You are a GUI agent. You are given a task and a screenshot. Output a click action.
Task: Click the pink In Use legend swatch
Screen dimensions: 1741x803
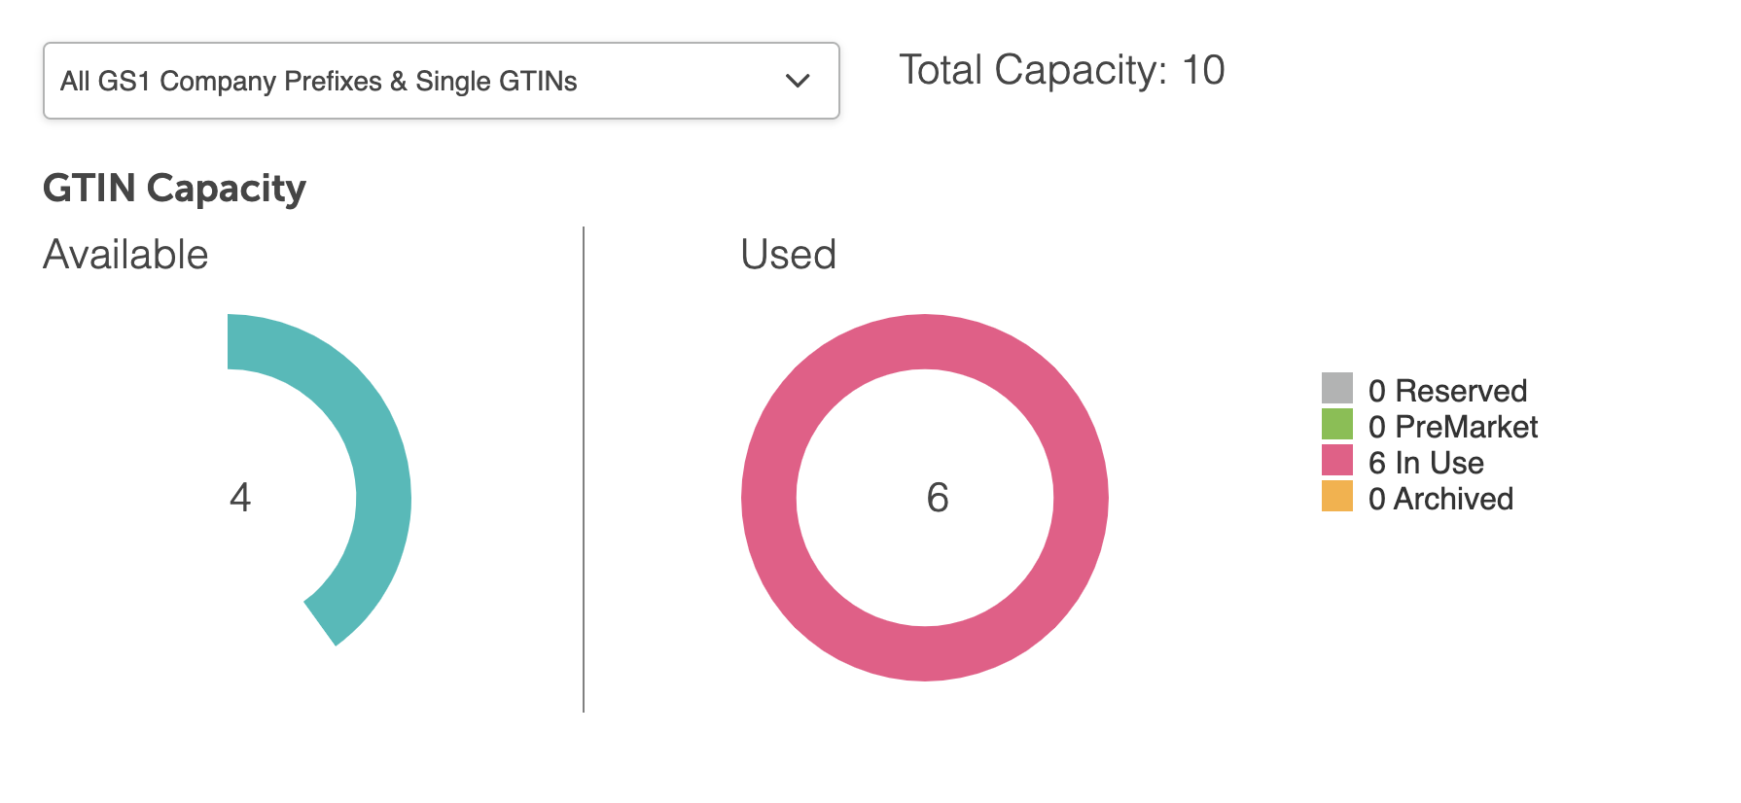(x=1338, y=461)
